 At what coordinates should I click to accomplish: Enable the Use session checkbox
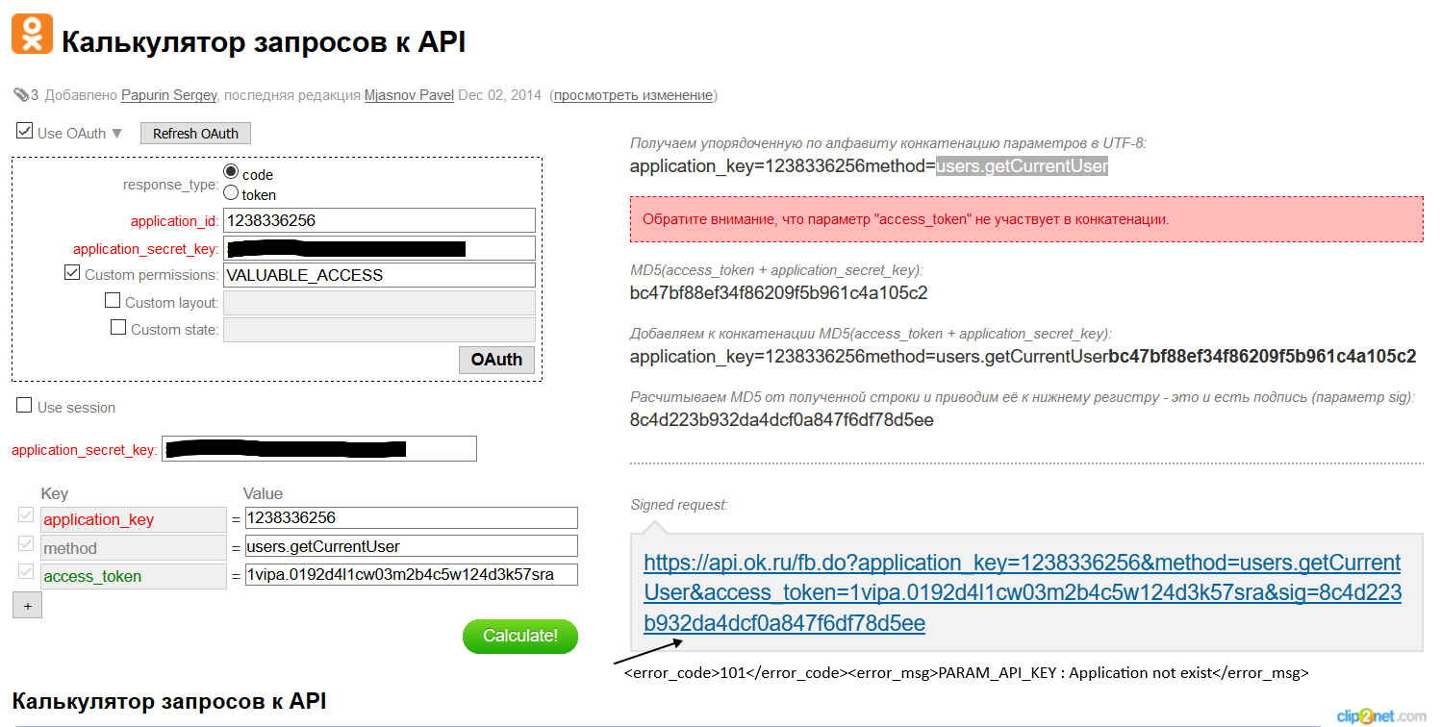[x=25, y=406]
